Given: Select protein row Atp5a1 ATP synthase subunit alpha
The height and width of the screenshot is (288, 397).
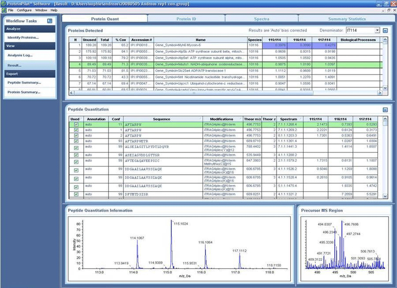Looking at the screenshot, I should (x=225, y=58).
